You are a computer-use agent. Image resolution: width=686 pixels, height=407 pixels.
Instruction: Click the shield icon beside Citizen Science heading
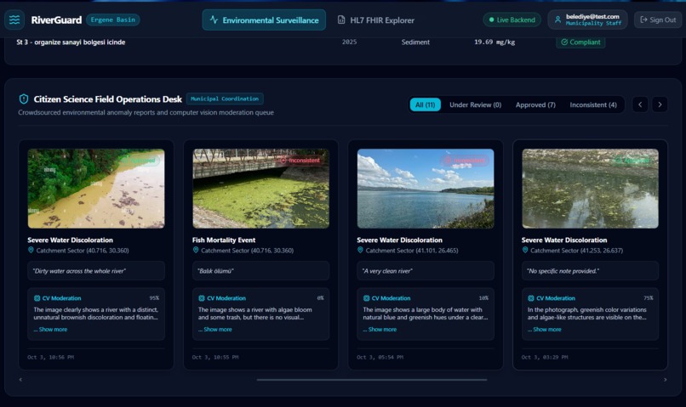[24, 99]
